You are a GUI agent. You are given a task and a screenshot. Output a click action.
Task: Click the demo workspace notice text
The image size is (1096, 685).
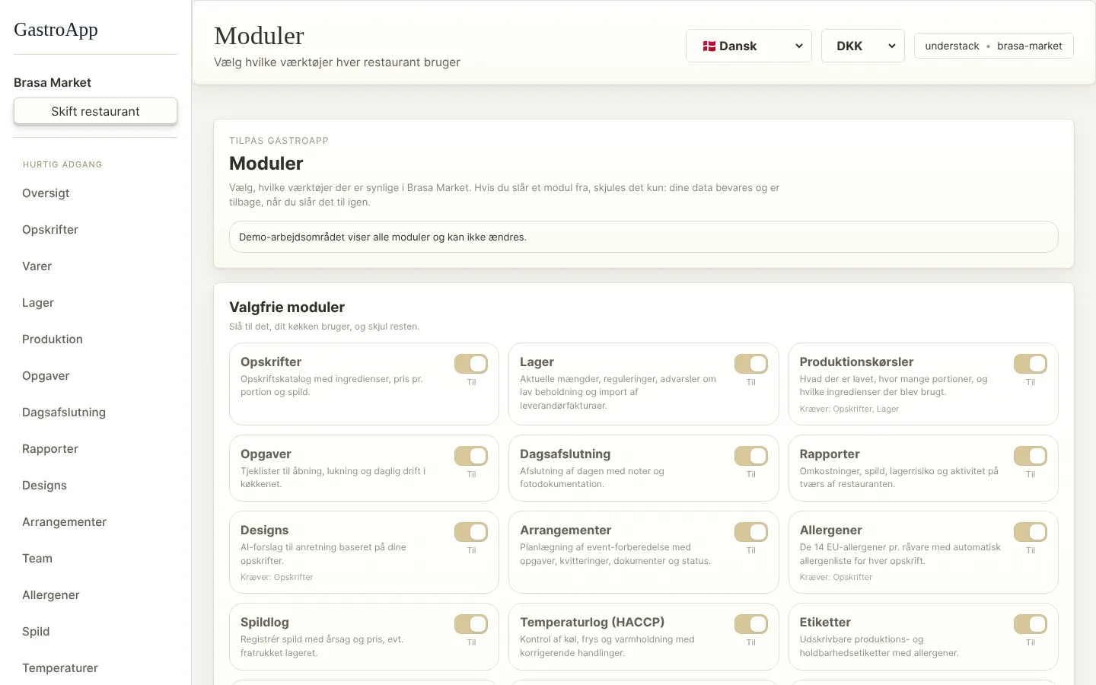tap(383, 237)
